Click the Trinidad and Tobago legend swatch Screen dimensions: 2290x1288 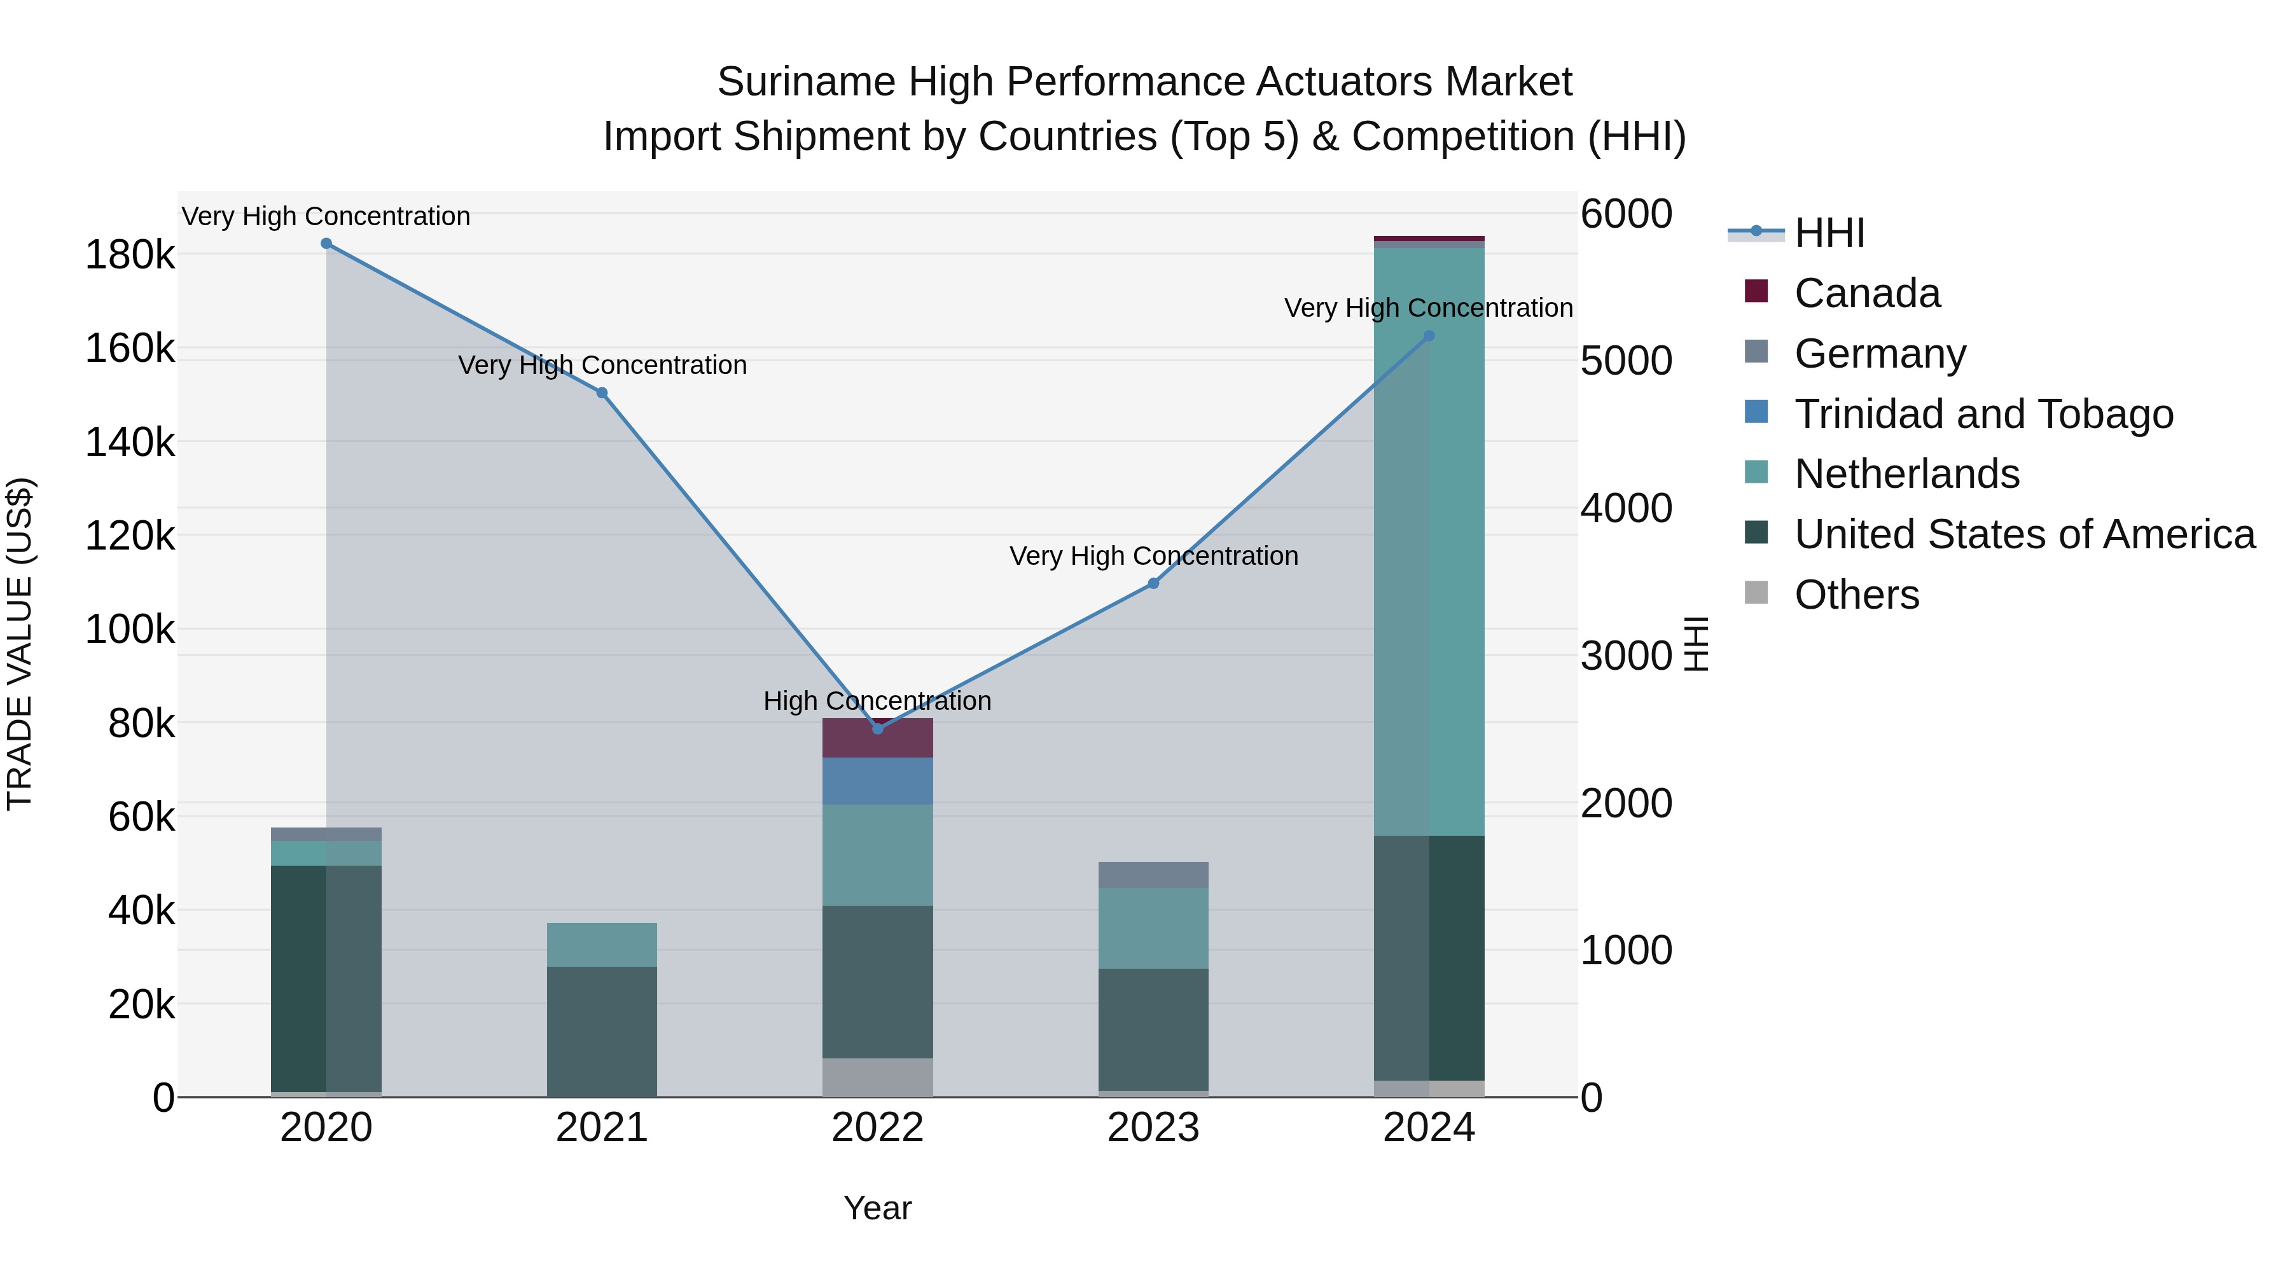(1756, 412)
